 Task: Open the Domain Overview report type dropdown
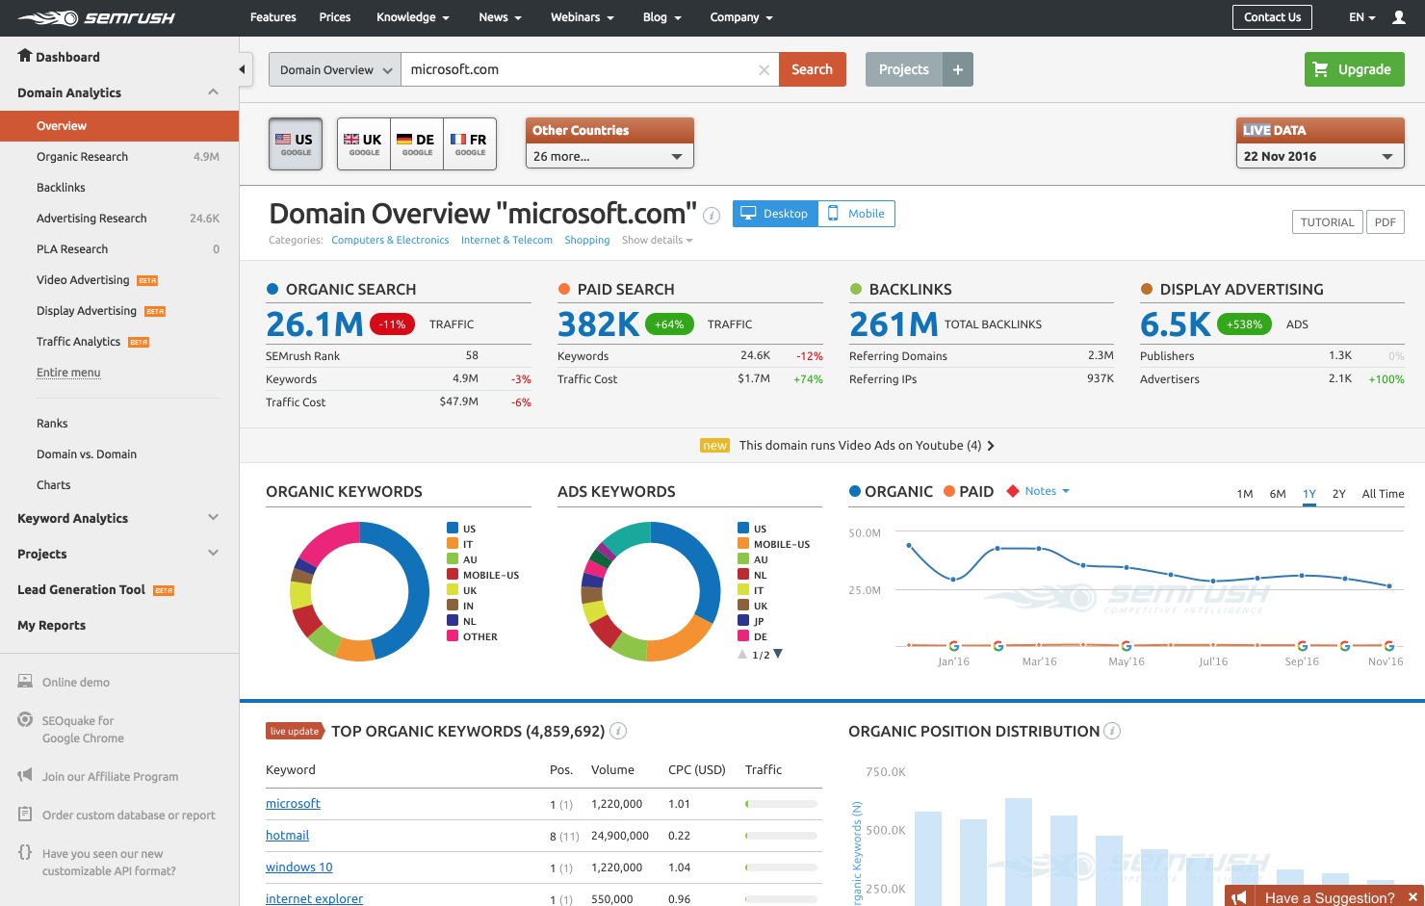tap(335, 69)
